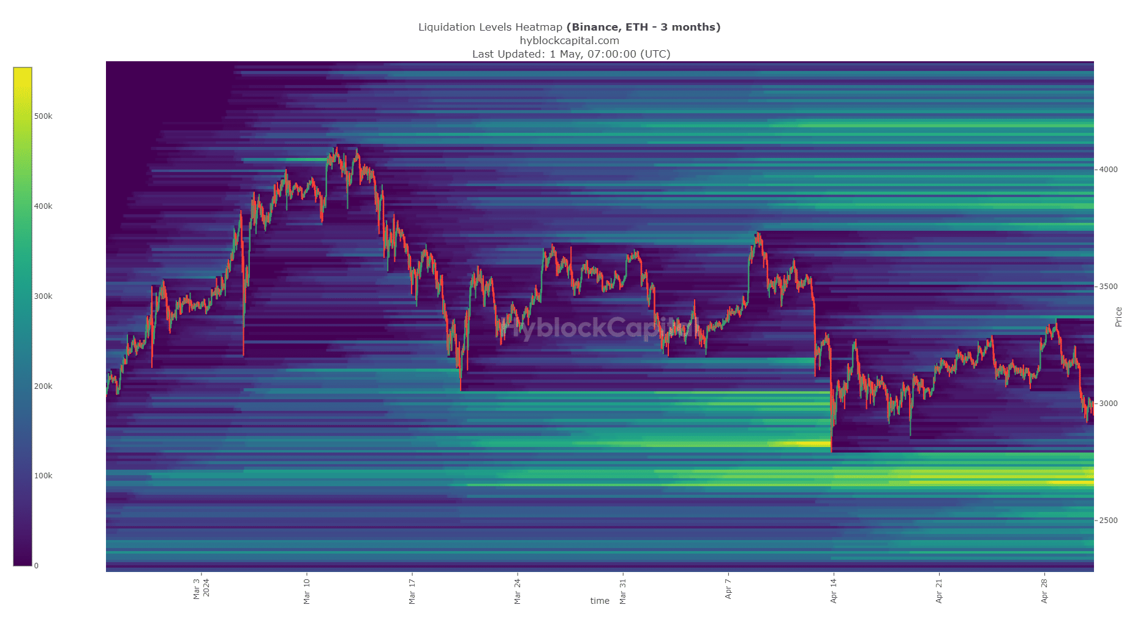The width and height of the screenshot is (1143, 621).
Task: Click the 'Mar 24' date tick label
Action: point(517,591)
